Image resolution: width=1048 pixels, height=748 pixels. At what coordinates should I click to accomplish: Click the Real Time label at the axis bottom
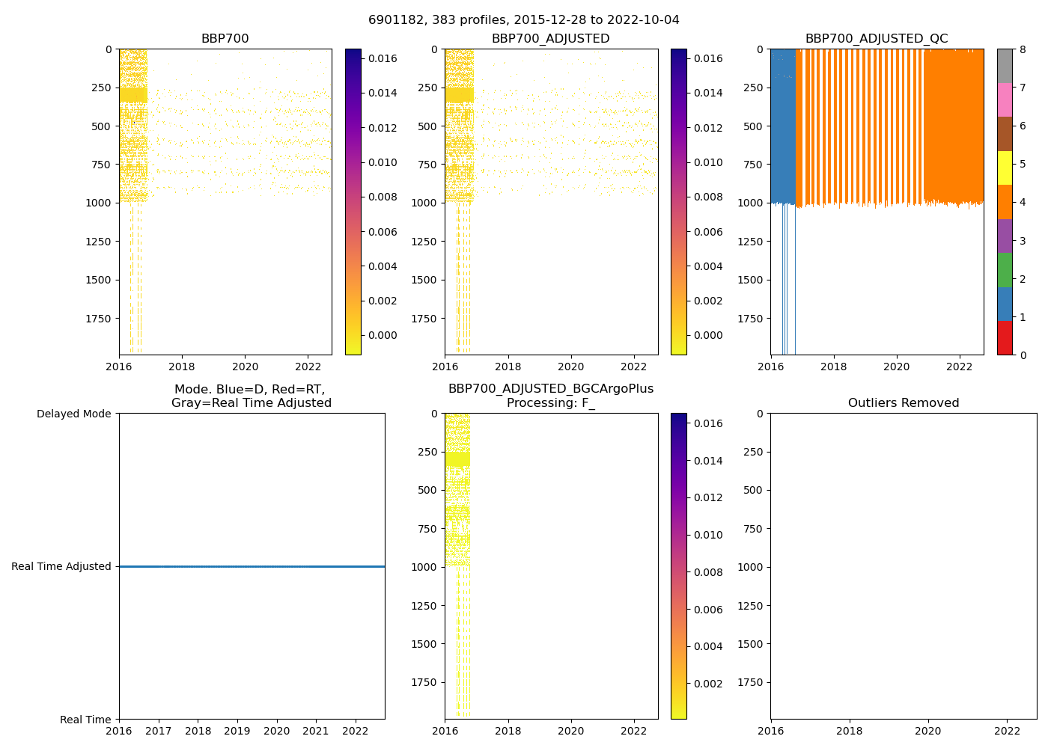pos(85,720)
